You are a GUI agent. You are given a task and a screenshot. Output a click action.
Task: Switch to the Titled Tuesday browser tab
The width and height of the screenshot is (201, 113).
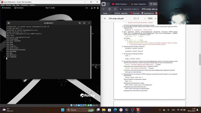(120, 4)
